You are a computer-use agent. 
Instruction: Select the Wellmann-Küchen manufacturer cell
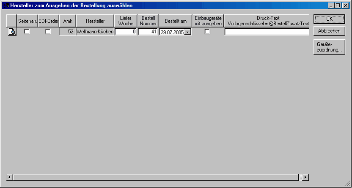click(95, 32)
